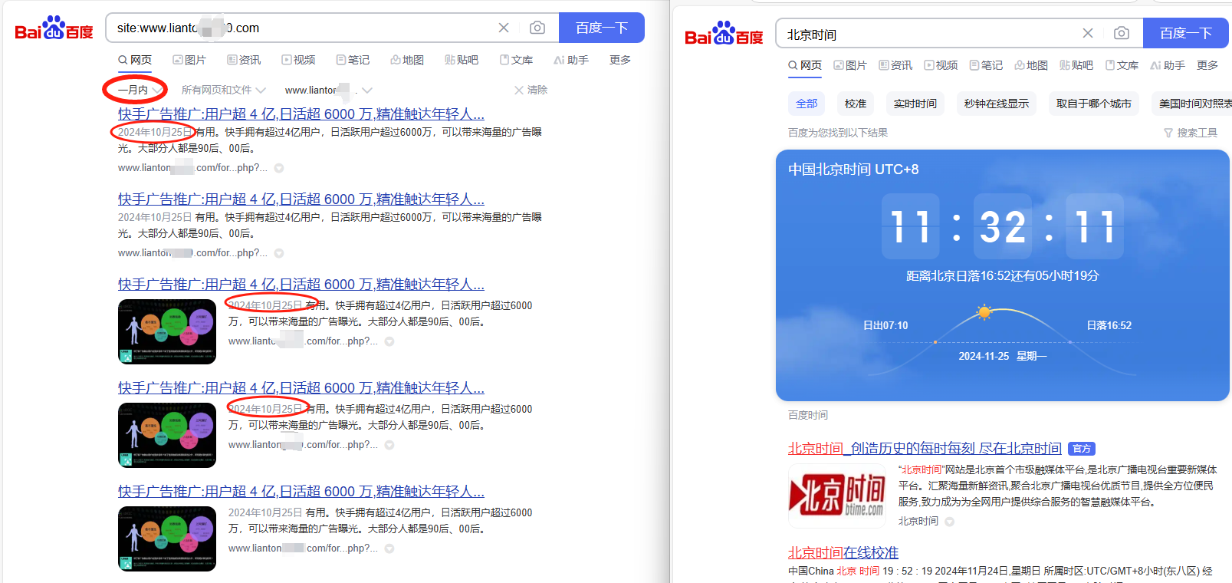Screen dimensions: 1232x583
Task: Open Ai 助手 tab in right window
Action: tap(1168, 65)
